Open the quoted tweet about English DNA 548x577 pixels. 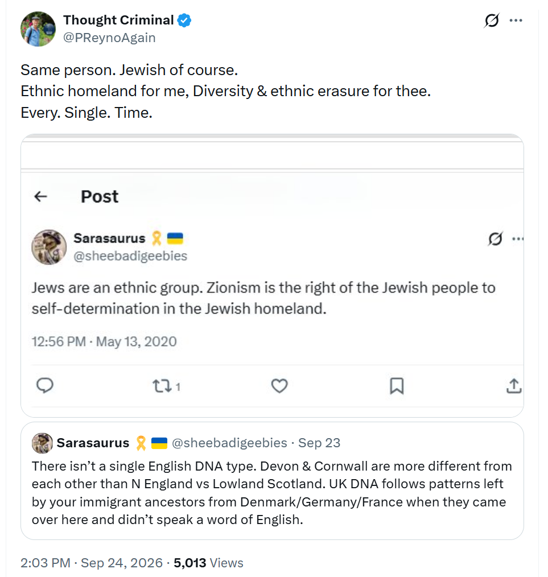click(x=272, y=481)
